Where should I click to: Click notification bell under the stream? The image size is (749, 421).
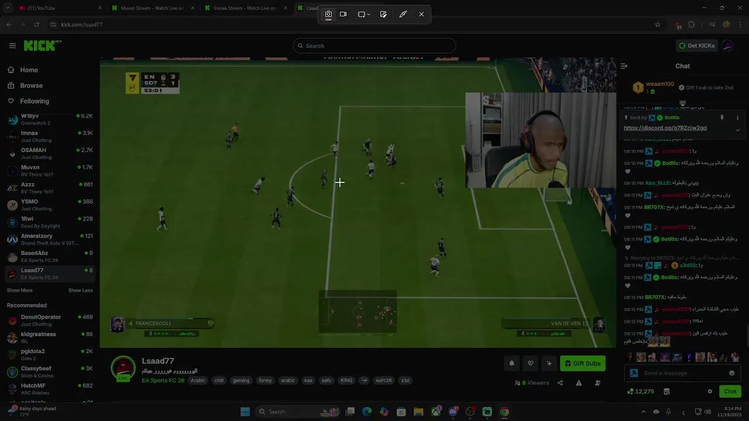coord(511,364)
